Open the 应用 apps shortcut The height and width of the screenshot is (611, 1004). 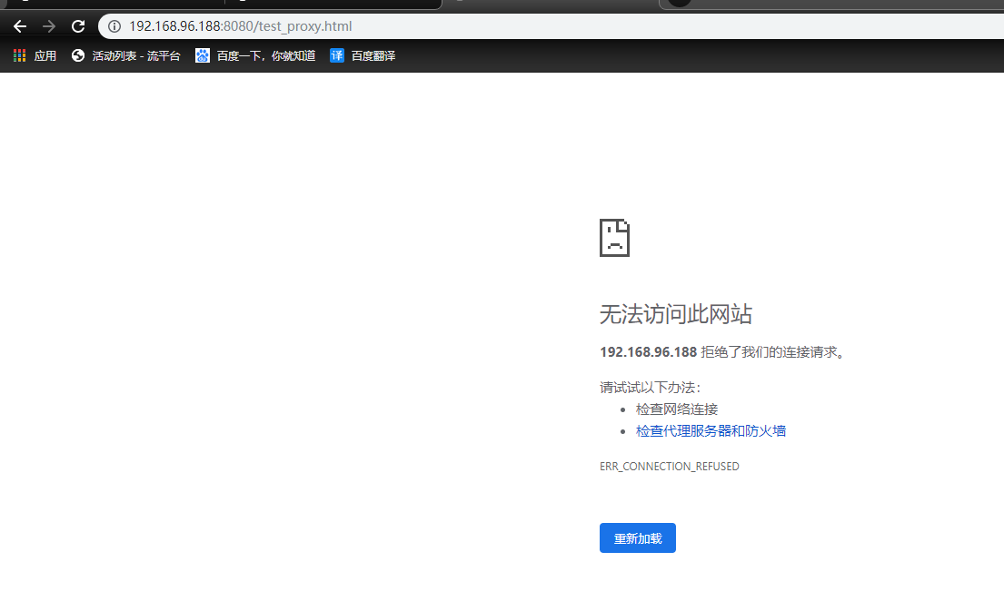click(x=35, y=55)
